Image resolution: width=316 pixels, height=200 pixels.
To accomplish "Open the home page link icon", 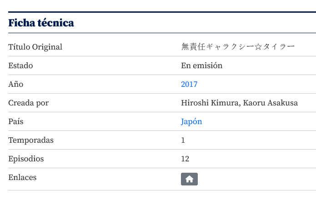I will click(189, 179).
